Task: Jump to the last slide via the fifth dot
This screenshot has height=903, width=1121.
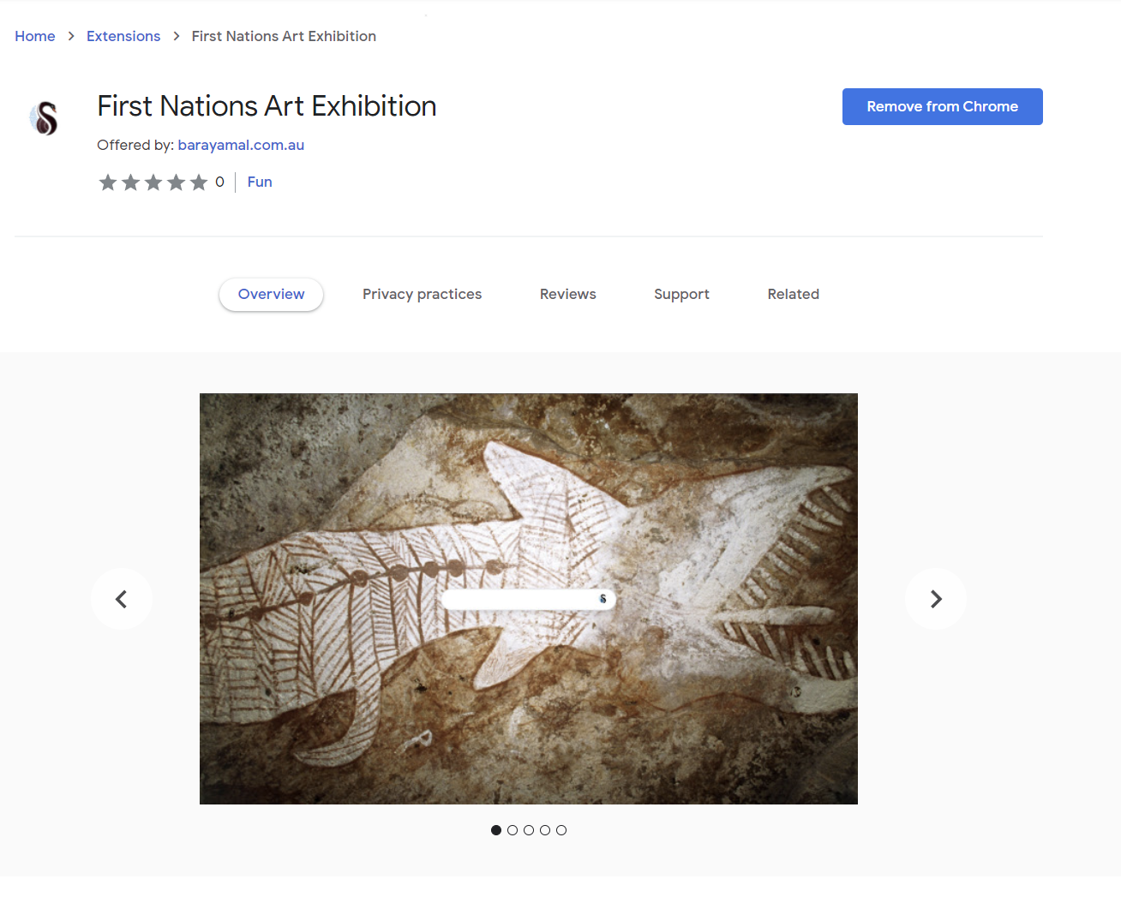Action: pyautogui.click(x=561, y=829)
